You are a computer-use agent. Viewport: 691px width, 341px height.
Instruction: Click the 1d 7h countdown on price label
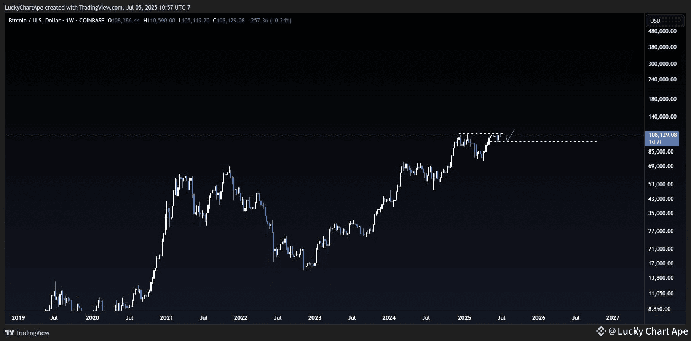click(656, 142)
